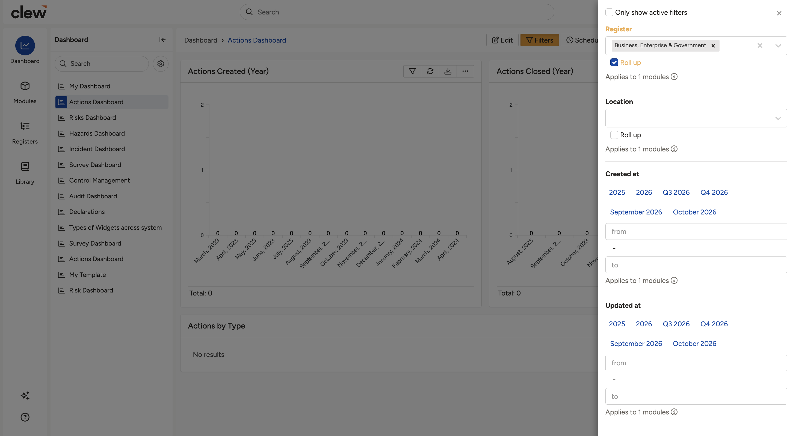Choose September 2026 under Created at
The width and height of the screenshot is (793, 436).
636,212
